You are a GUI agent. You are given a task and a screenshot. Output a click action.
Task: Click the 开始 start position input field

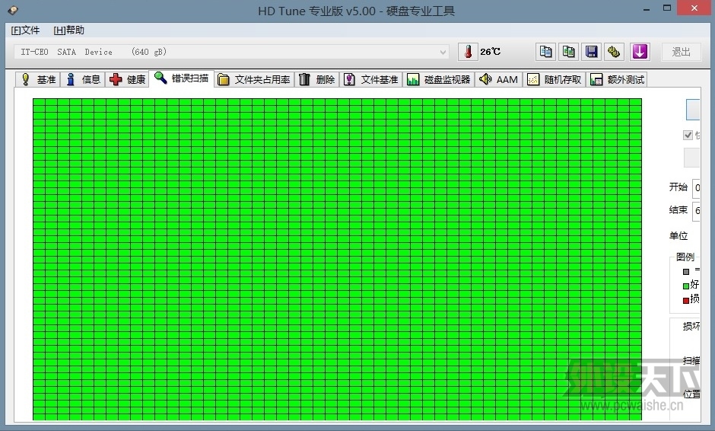(696, 187)
